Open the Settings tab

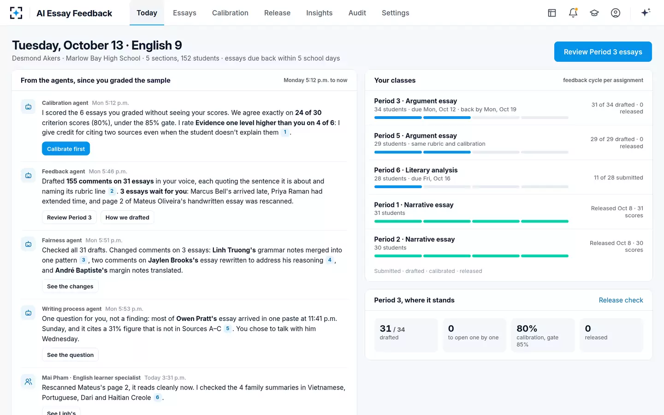tap(395, 13)
